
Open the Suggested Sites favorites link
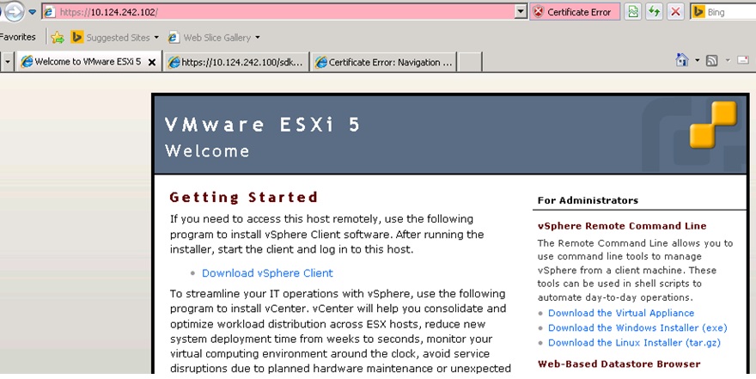tap(111, 37)
